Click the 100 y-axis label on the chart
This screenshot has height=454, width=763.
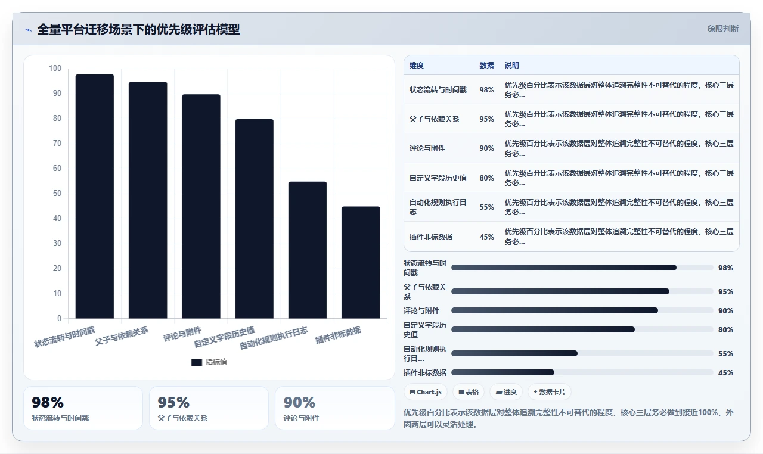(55, 69)
